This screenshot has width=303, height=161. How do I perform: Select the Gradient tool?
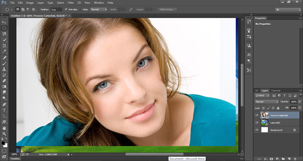point(4,87)
